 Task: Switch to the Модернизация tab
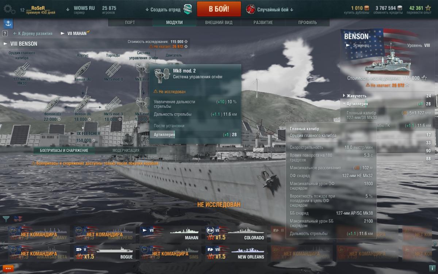tap(126, 151)
